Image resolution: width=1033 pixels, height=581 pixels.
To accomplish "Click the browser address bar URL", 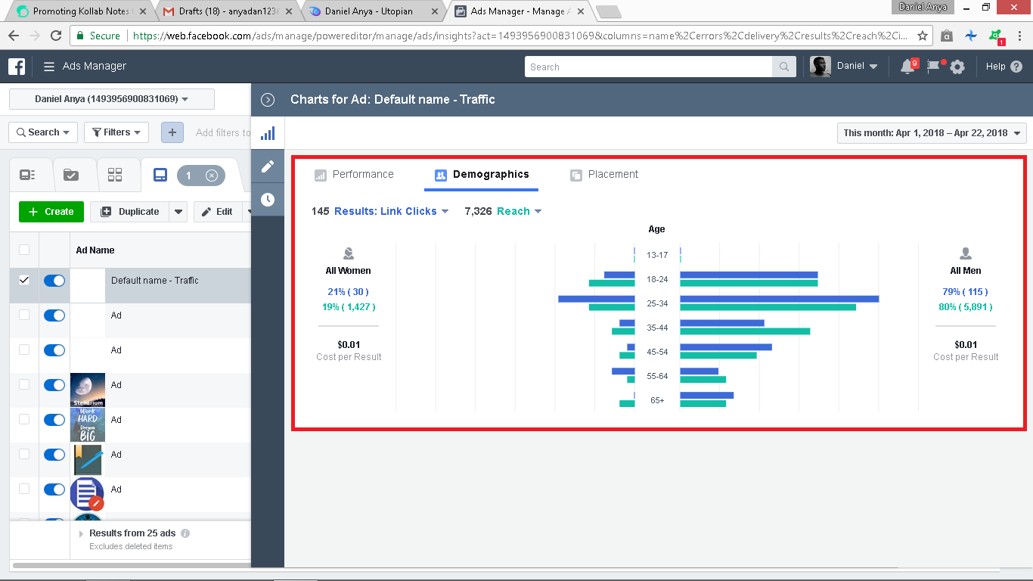I will point(520,36).
